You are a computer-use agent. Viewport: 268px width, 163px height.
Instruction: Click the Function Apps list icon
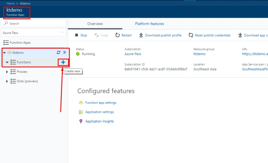pyautogui.click(x=6, y=42)
